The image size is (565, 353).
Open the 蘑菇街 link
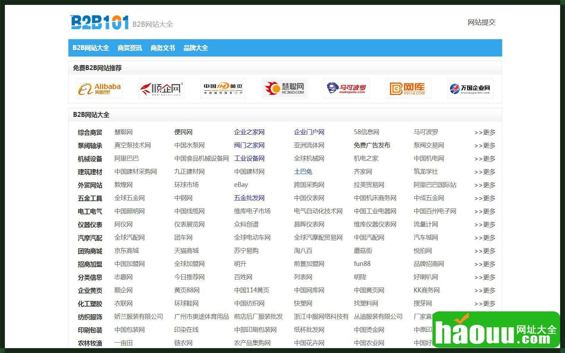coord(363,251)
